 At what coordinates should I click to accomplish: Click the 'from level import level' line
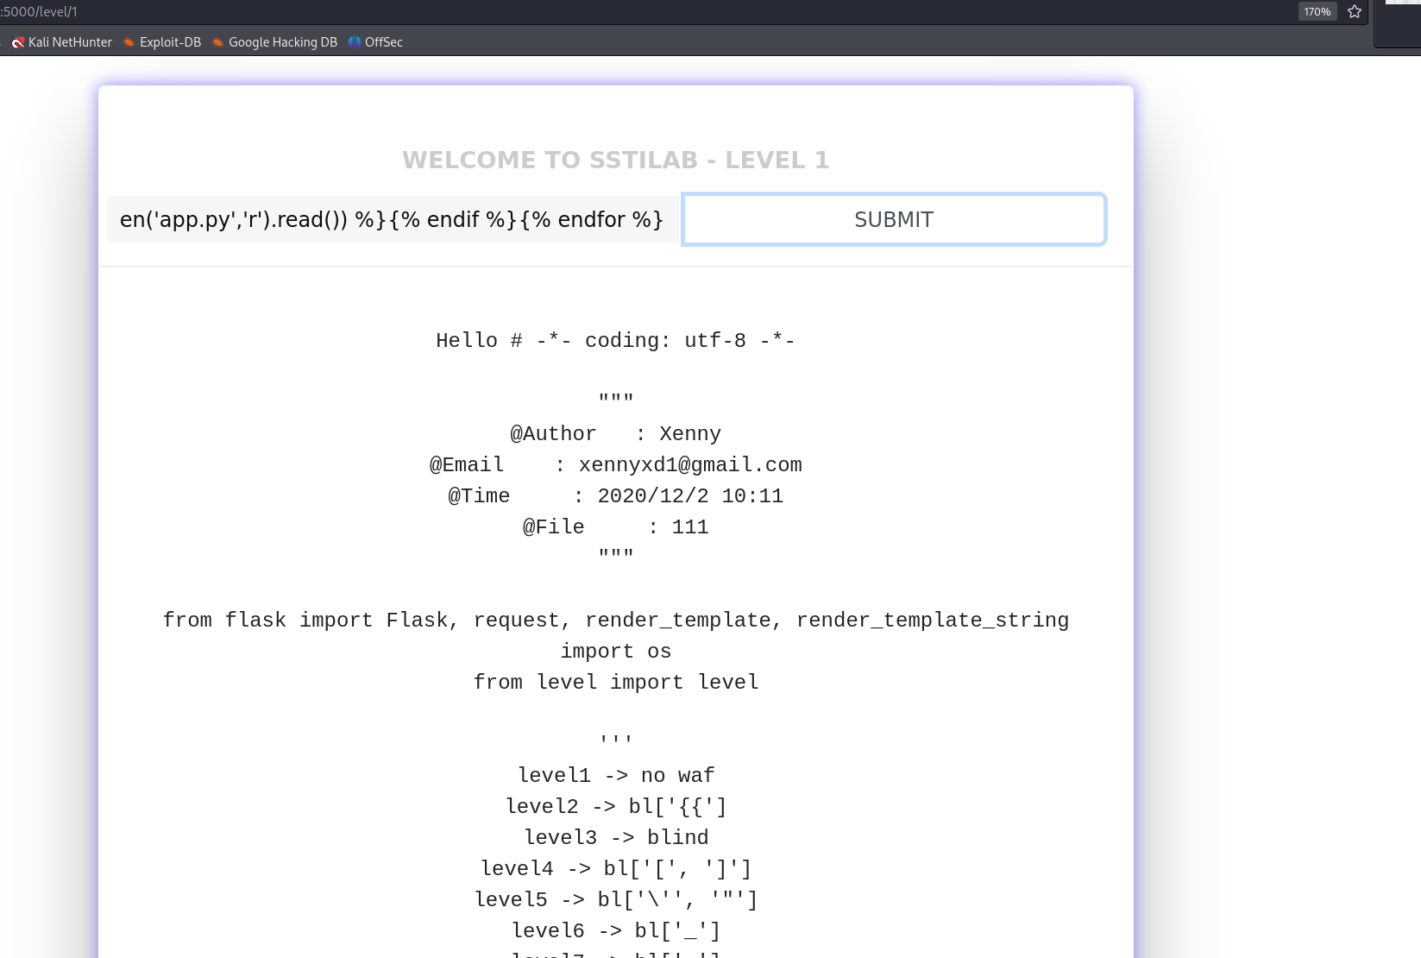tap(616, 683)
